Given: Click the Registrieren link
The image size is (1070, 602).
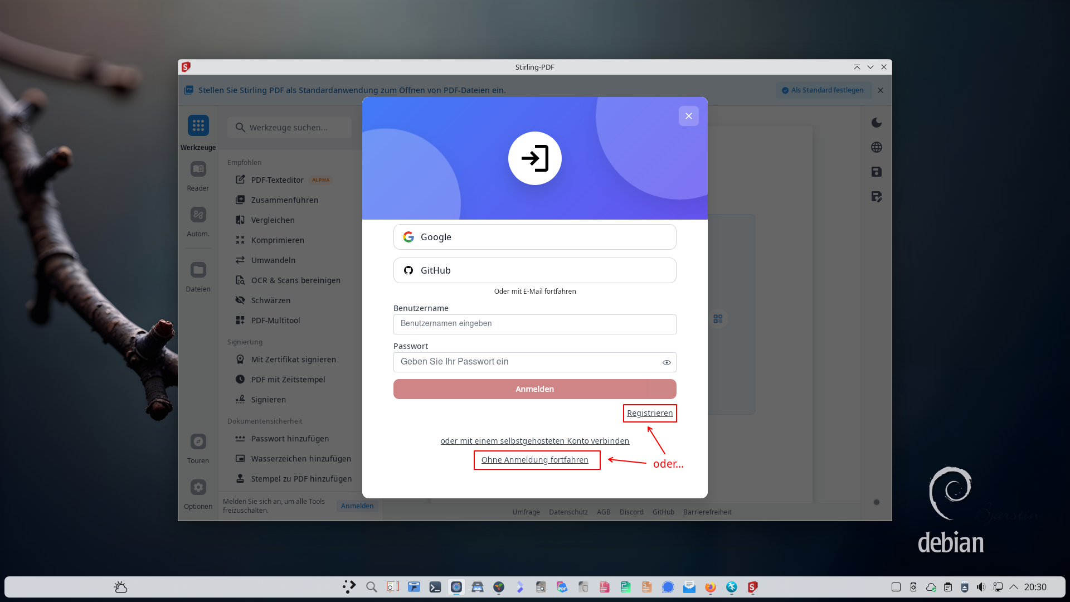Looking at the screenshot, I should click(650, 413).
